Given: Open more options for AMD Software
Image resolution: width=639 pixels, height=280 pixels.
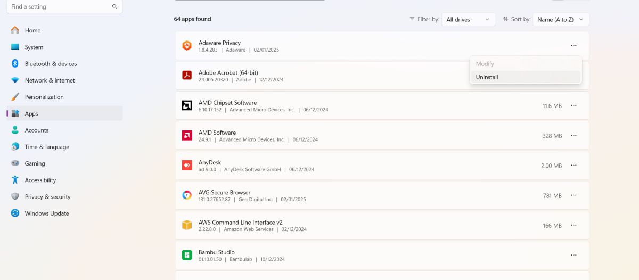Looking at the screenshot, I should pyautogui.click(x=574, y=135).
